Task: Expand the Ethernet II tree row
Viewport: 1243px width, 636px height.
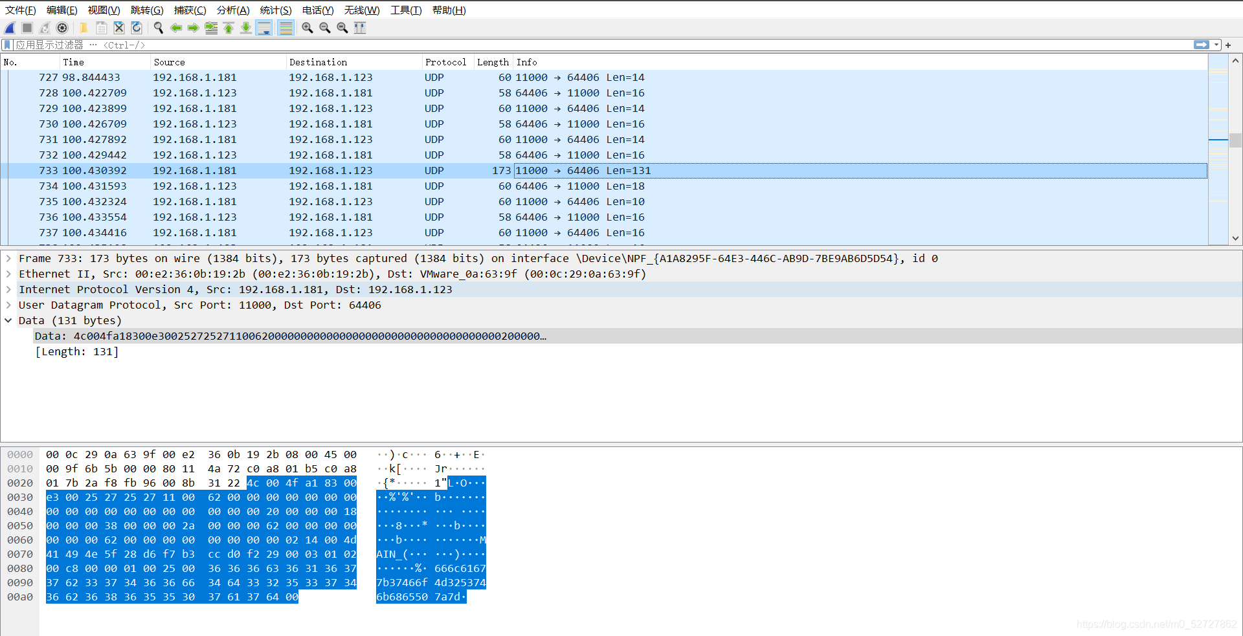Action: (x=8, y=274)
